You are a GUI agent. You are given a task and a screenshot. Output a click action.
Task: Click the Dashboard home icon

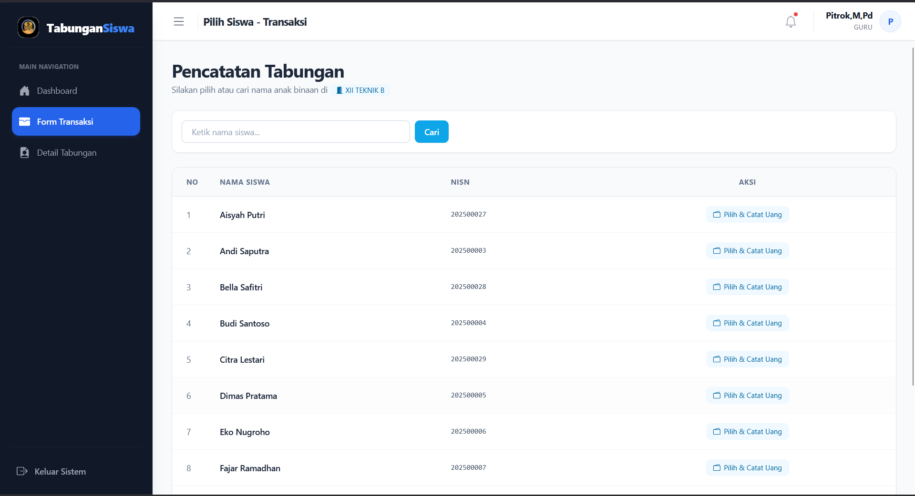[x=25, y=91]
